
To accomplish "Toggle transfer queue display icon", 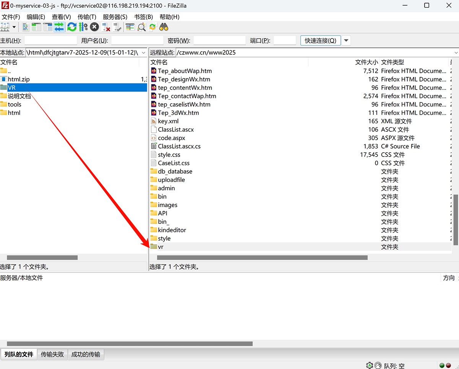I will pyautogui.click(x=59, y=27).
